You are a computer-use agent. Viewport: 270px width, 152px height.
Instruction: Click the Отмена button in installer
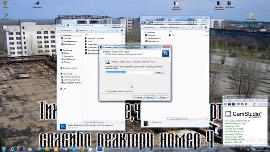(163, 97)
